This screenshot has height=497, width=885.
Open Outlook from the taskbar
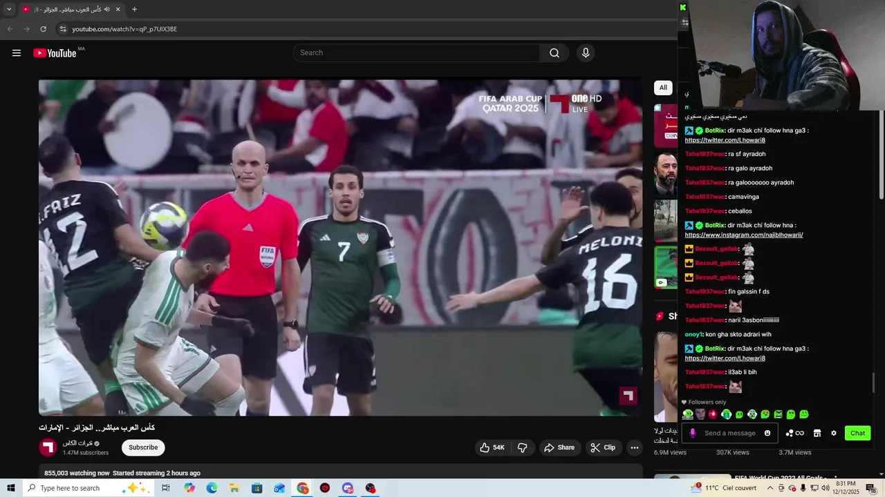tap(279, 488)
